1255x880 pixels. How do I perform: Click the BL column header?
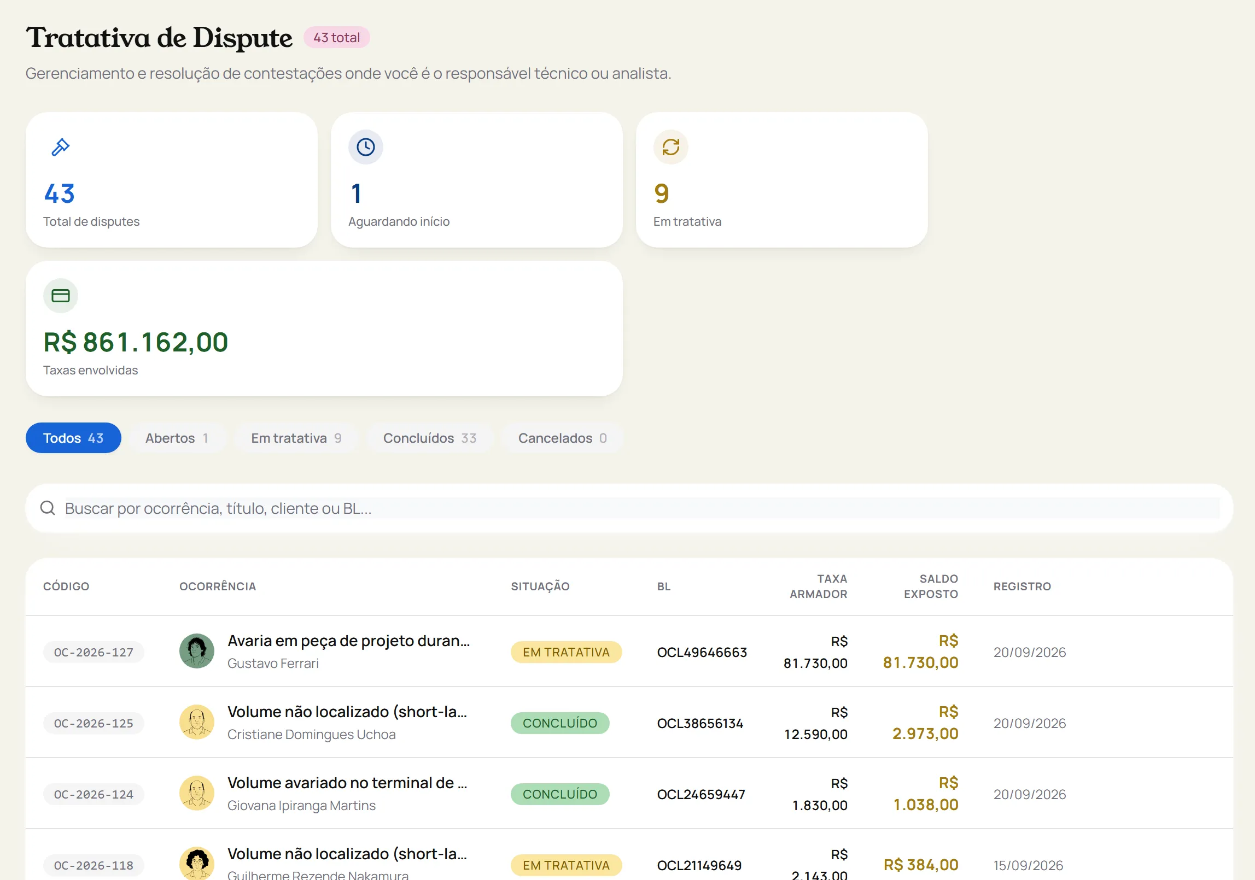(x=664, y=586)
